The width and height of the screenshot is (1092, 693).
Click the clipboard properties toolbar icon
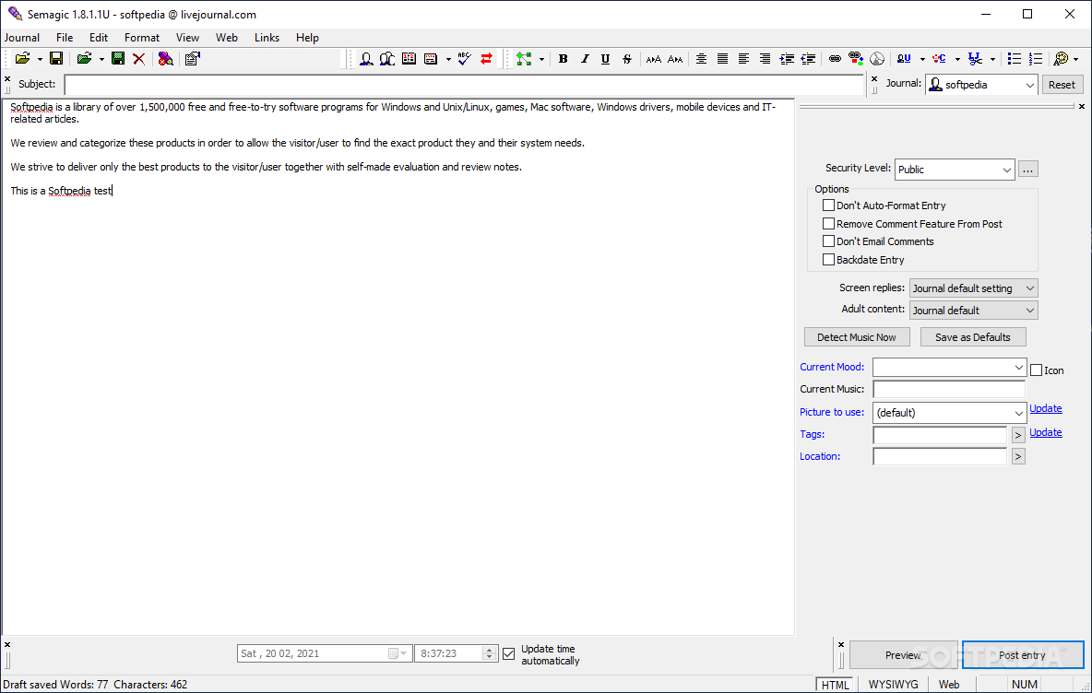pyautogui.click(x=193, y=58)
